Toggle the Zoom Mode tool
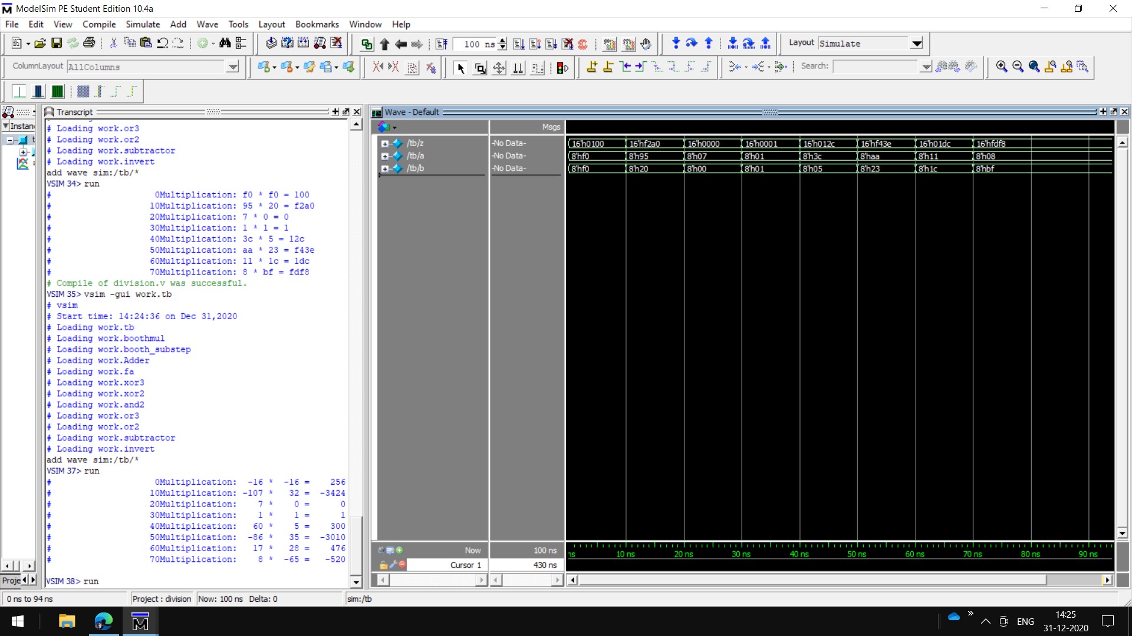 pos(480,68)
